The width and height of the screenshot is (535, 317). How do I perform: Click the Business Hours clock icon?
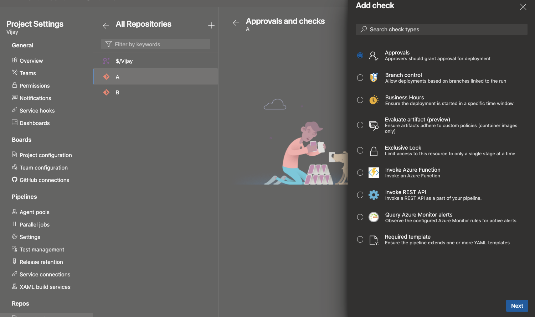(374, 100)
